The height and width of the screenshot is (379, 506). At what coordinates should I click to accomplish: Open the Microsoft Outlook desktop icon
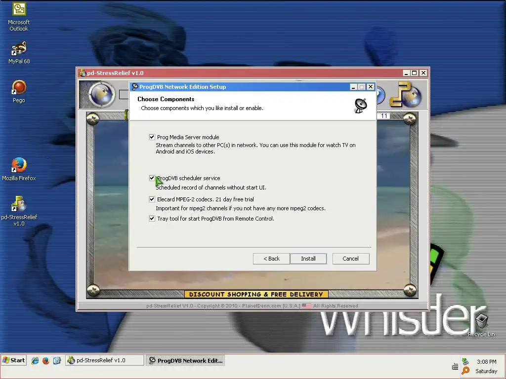pyautogui.click(x=19, y=17)
